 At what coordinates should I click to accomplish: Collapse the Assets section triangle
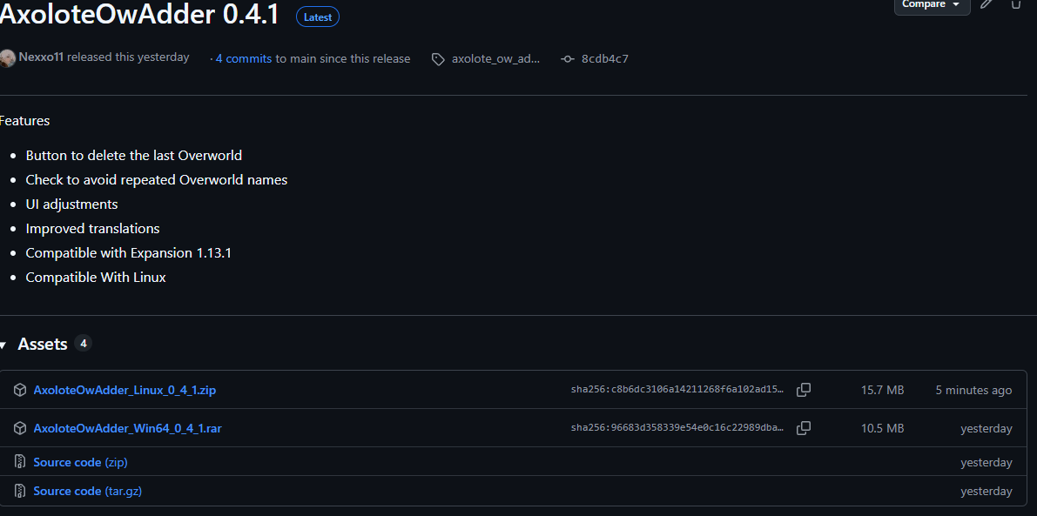pos(3,345)
